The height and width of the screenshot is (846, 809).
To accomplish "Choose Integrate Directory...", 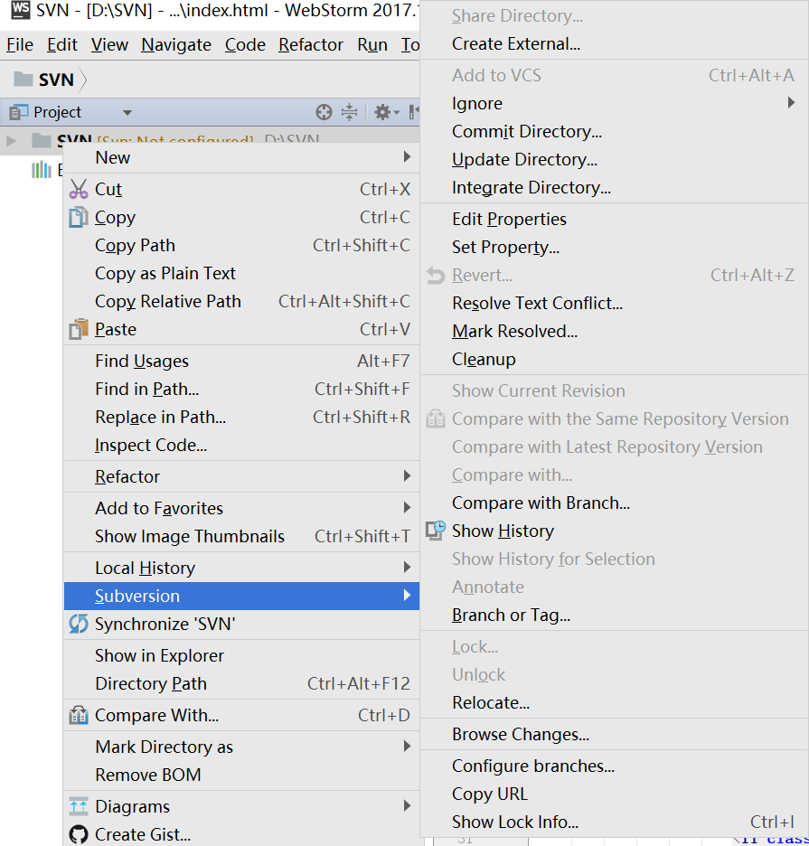I will 614,188.
